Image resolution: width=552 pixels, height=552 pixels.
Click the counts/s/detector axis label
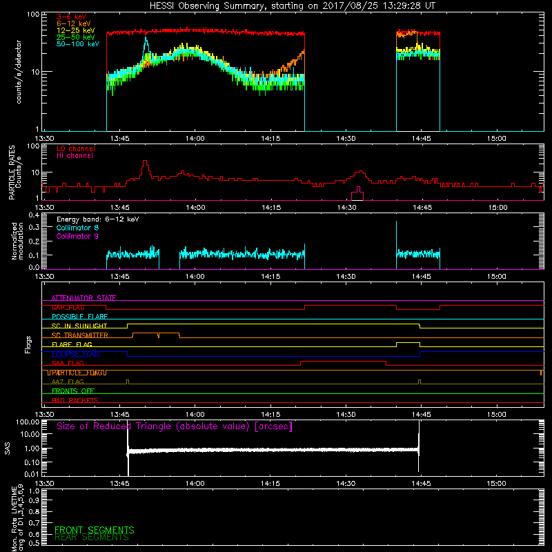19,72
